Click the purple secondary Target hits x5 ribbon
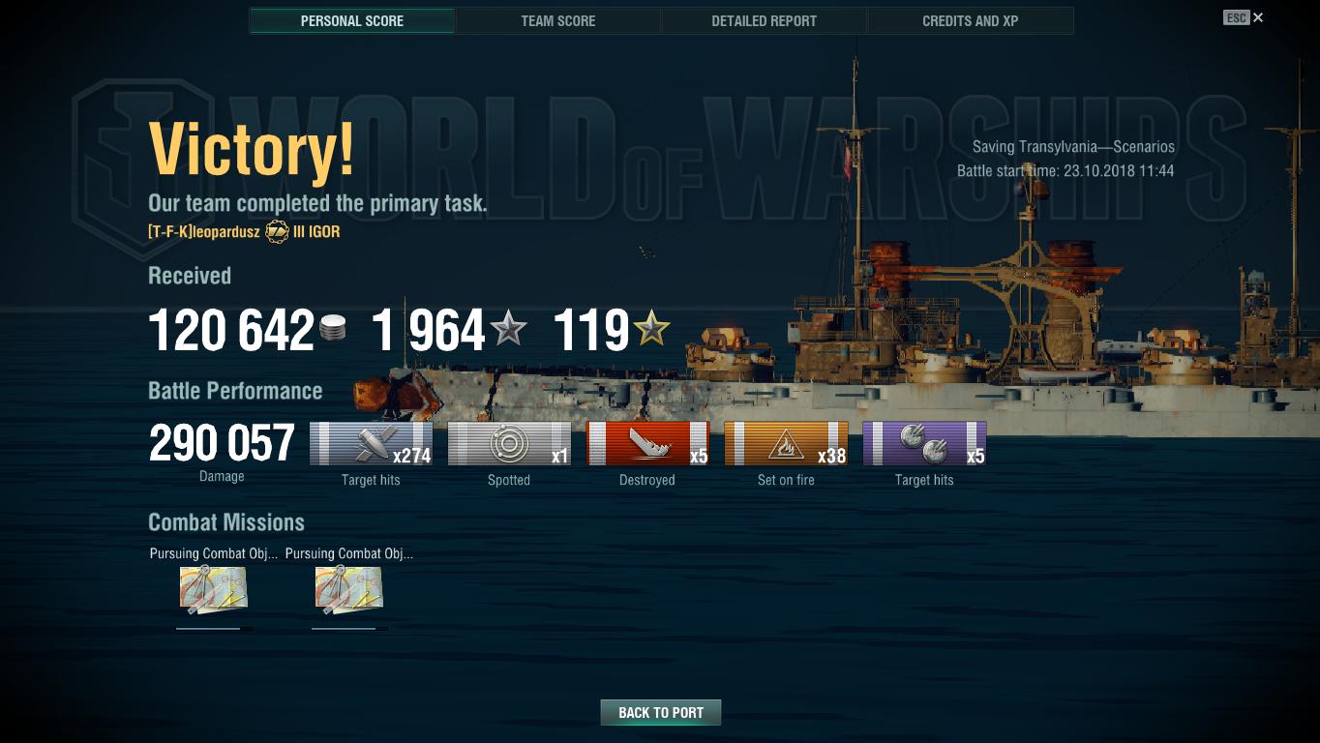This screenshot has height=743, width=1320. coord(924,444)
